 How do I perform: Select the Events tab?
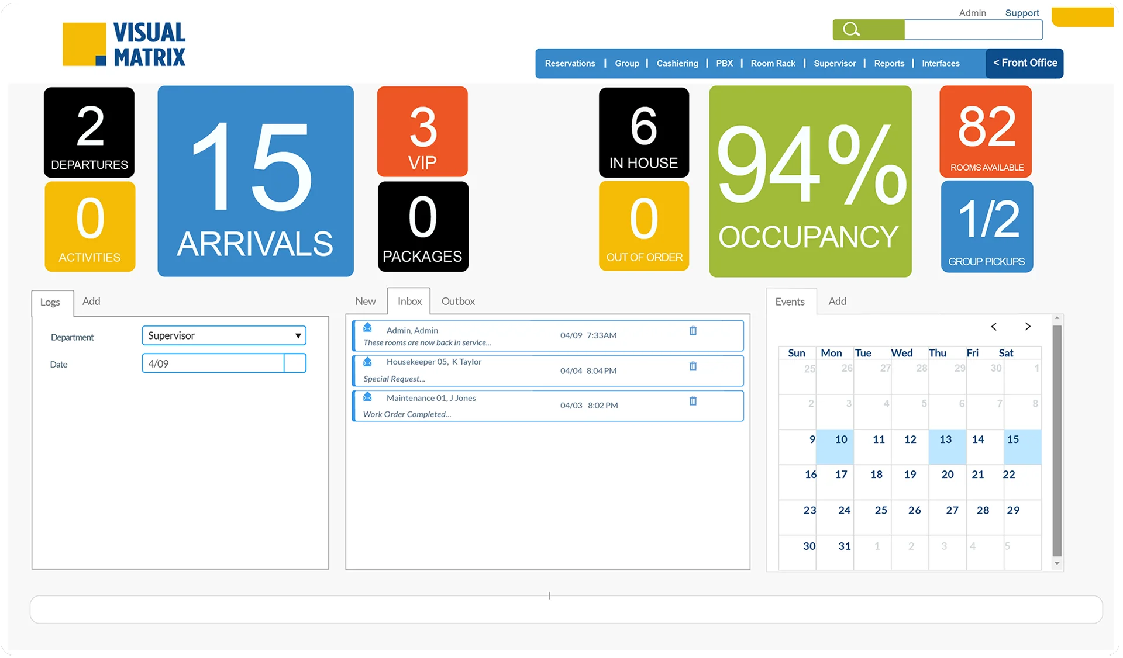(x=790, y=302)
